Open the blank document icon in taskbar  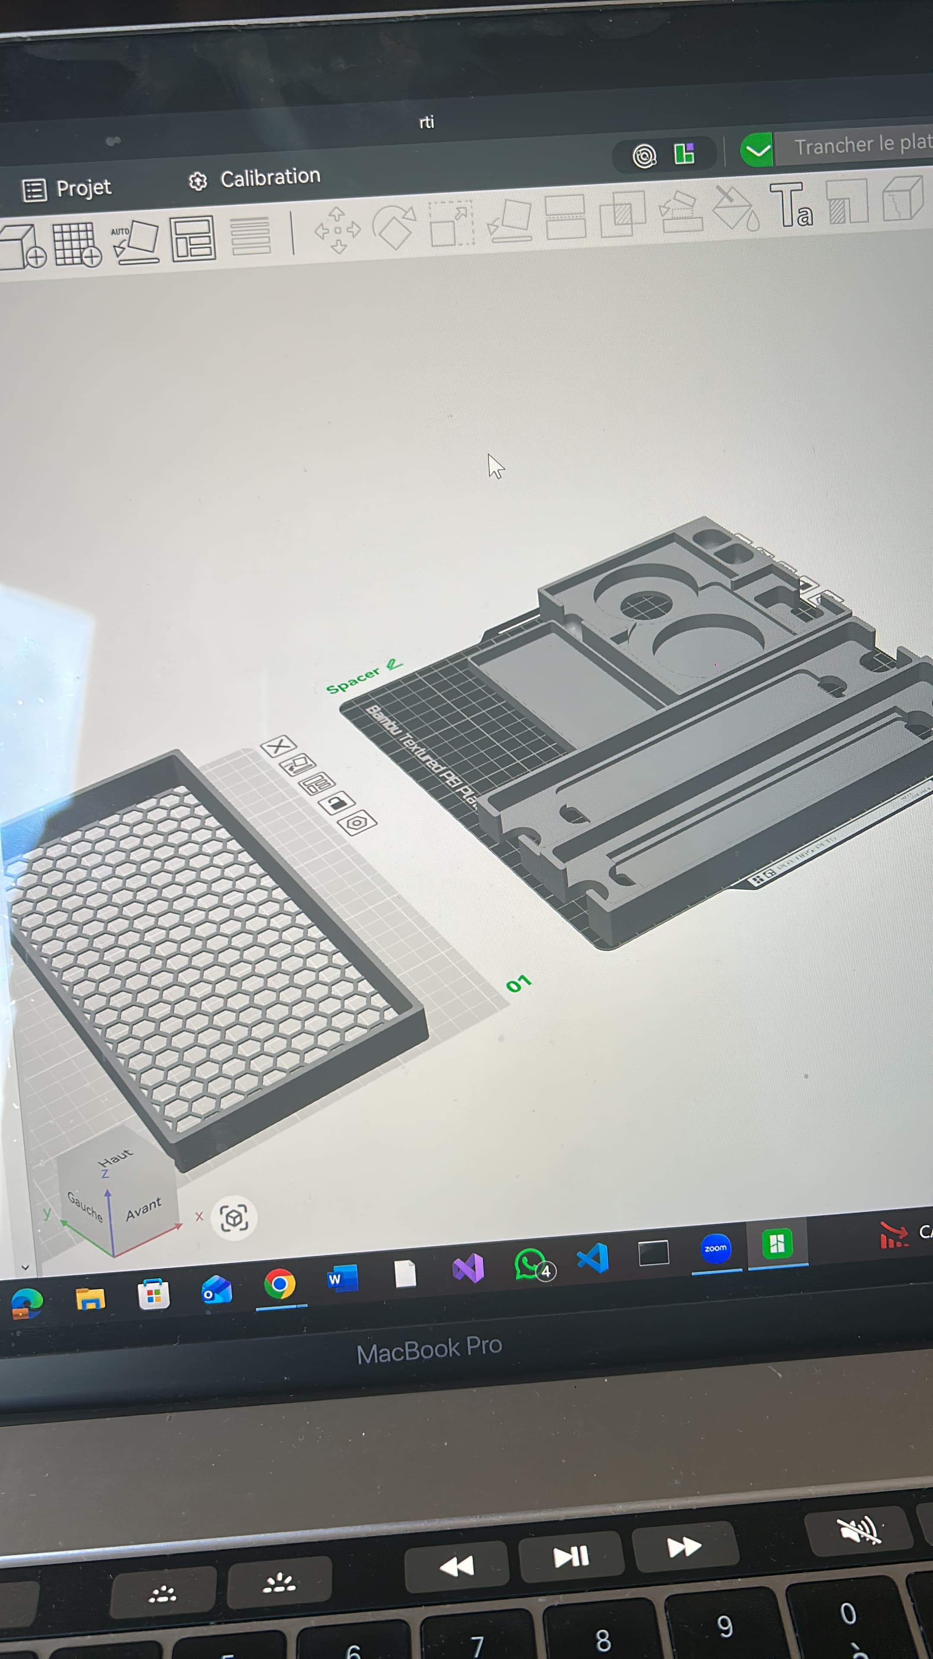(x=405, y=1274)
